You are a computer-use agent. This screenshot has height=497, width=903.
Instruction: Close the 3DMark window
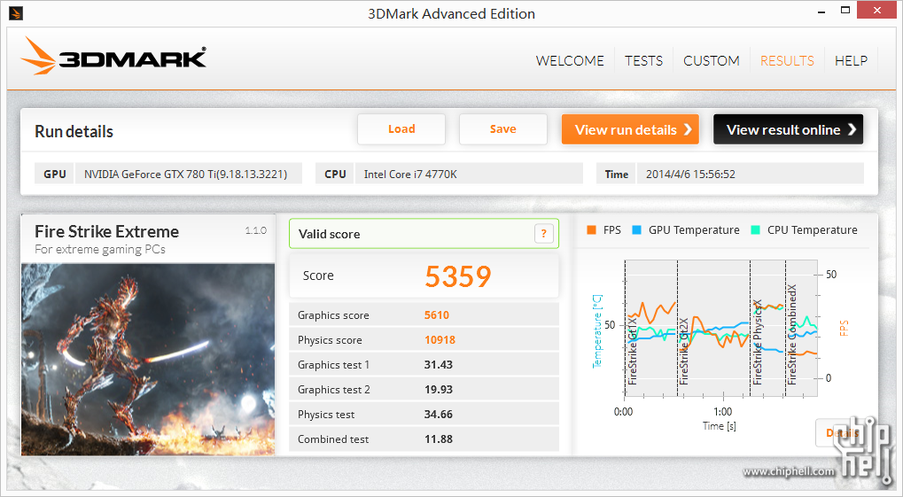coord(876,11)
